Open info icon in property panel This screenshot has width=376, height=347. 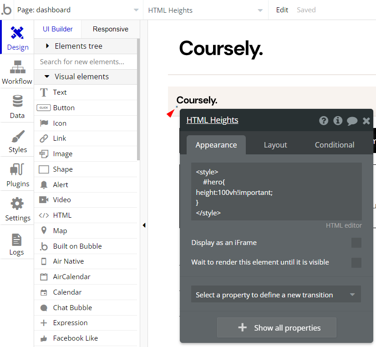338,120
